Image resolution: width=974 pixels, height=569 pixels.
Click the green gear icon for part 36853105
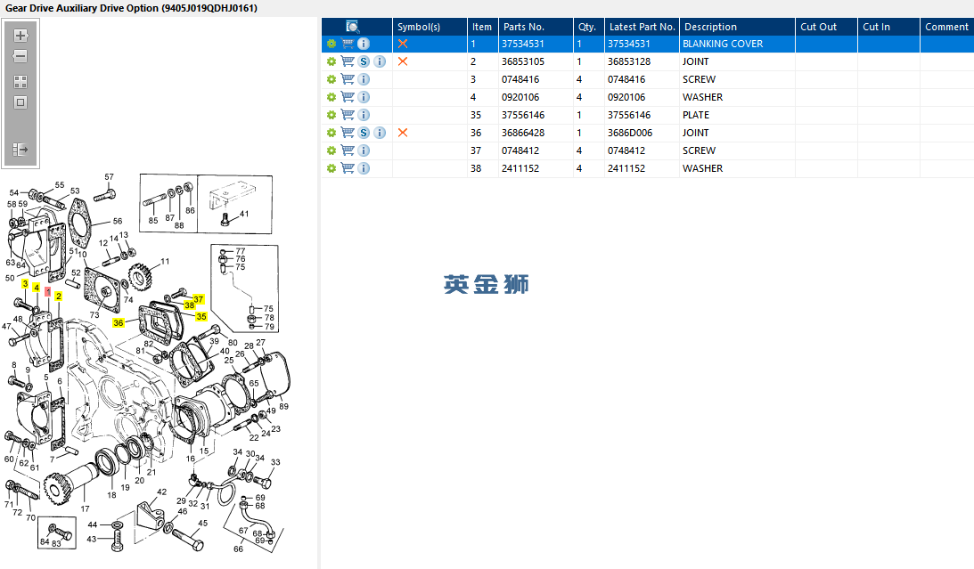(x=331, y=62)
